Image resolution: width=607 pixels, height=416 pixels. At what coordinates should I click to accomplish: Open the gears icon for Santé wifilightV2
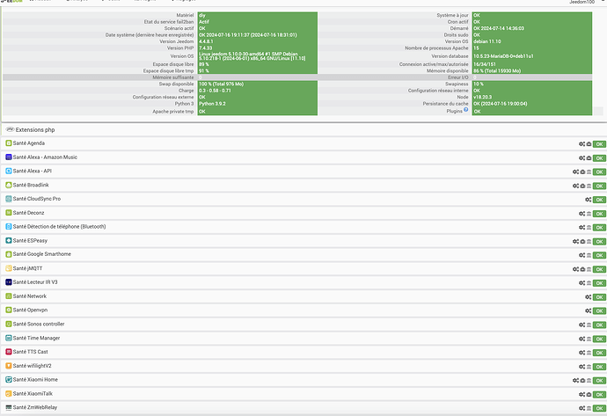tap(581, 367)
